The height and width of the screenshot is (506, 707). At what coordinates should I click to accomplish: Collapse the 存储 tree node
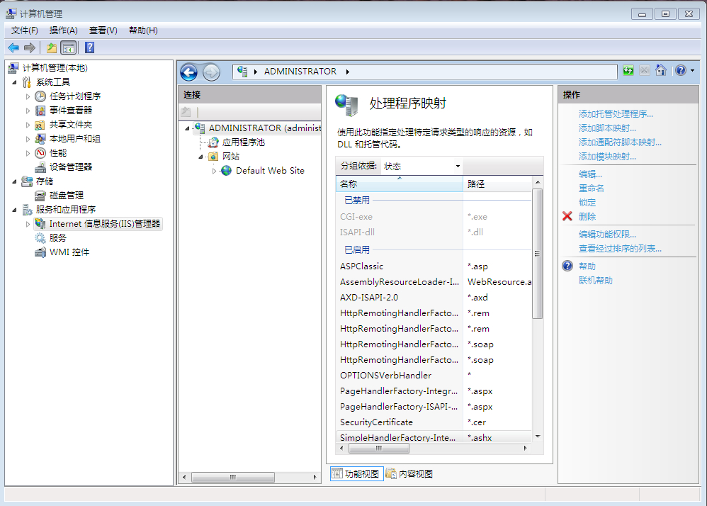point(14,181)
